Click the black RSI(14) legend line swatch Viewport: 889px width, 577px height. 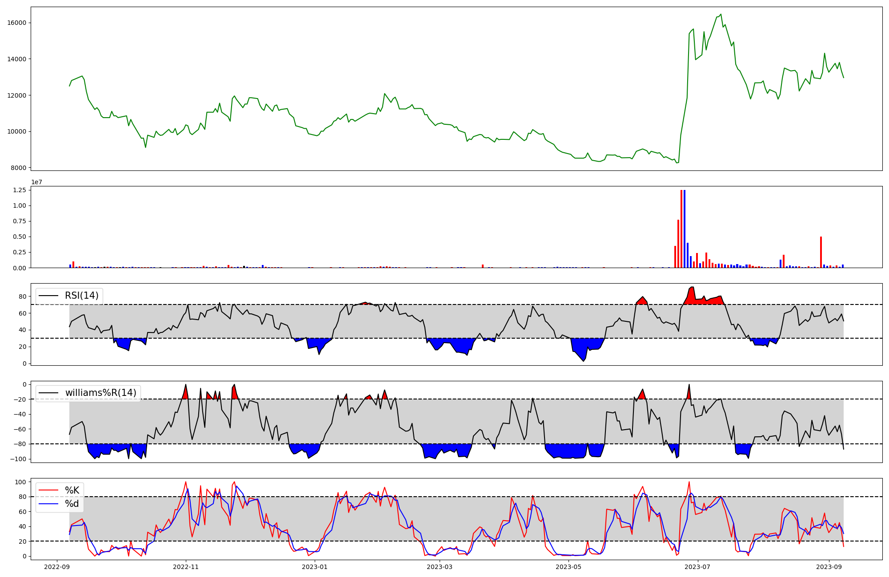click(49, 296)
